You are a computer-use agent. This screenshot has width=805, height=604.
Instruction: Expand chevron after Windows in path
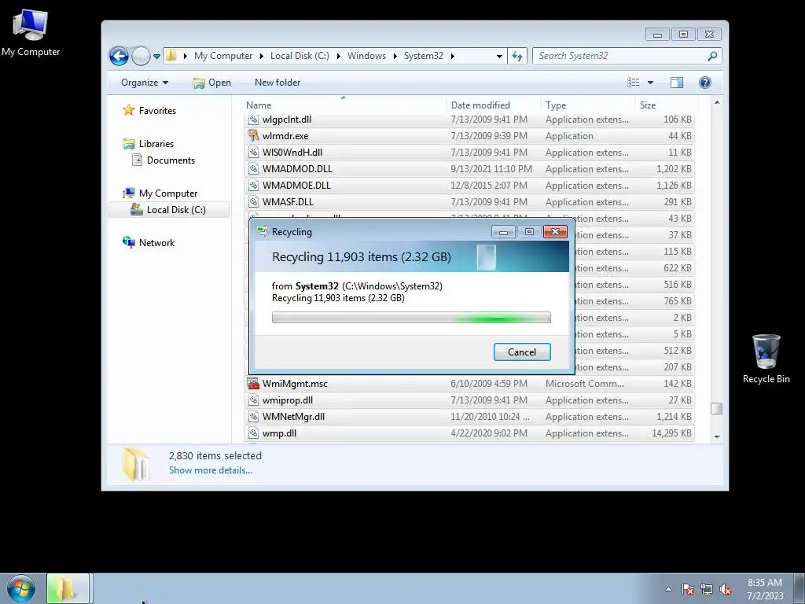[x=395, y=56]
